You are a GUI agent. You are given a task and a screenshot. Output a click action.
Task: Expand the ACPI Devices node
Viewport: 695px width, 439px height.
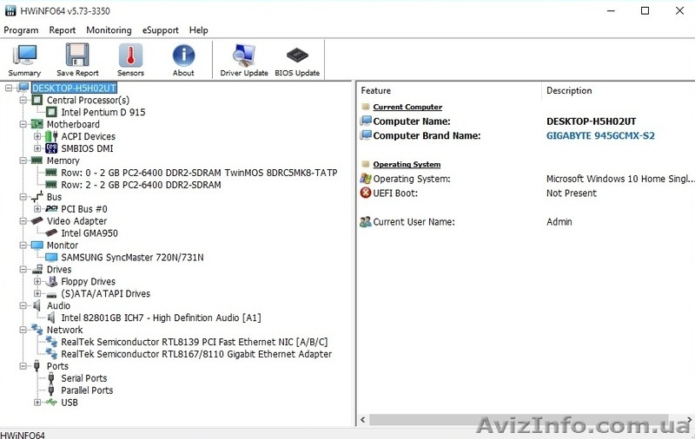coord(37,136)
